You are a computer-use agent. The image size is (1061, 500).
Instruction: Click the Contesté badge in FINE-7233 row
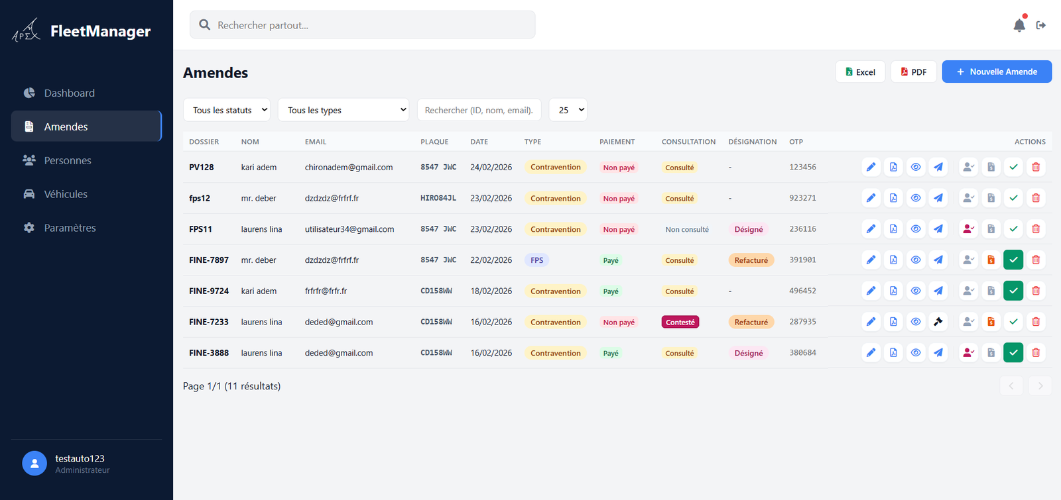coord(680,322)
